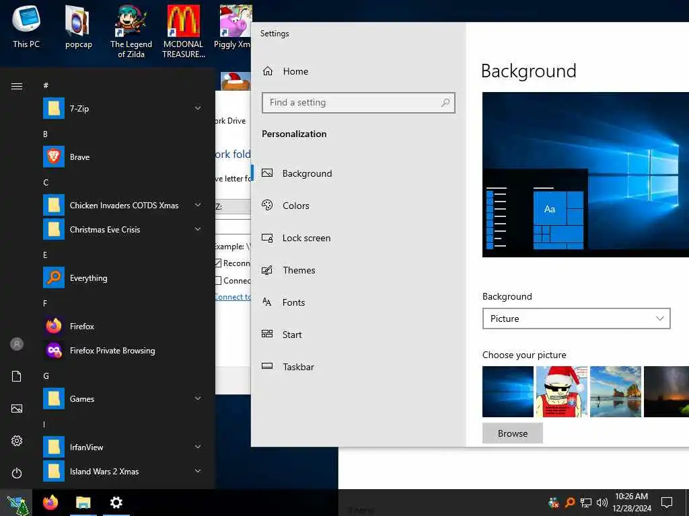Viewport: 689px width, 516px height.
Task: Open the volume speaker tray icon
Action: [602, 503]
